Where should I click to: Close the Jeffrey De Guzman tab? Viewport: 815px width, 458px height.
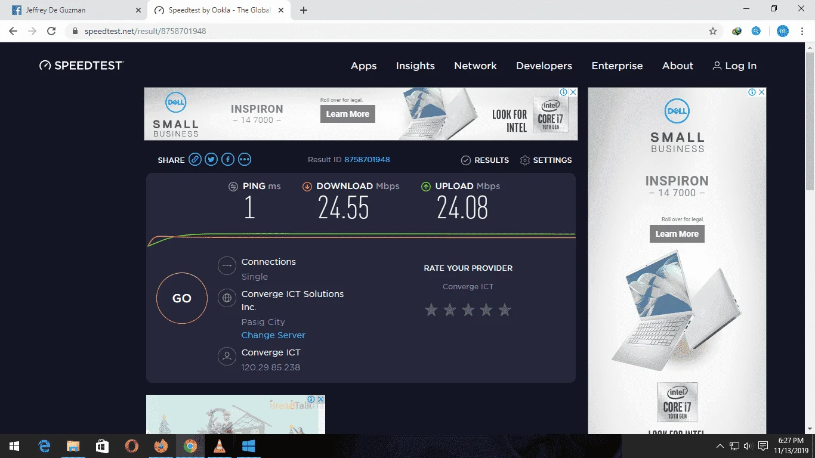click(x=138, y=10)
